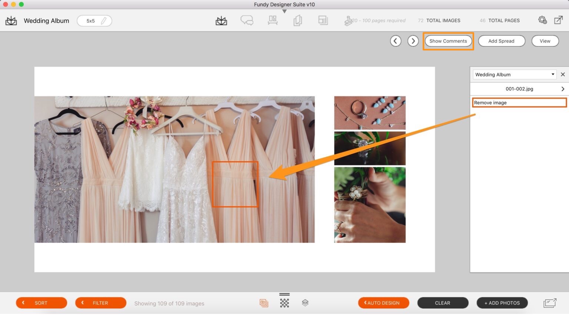Click the Fundy logo beside Wedding Album title
The image size is (569, 322).
(x=11, y=21)
